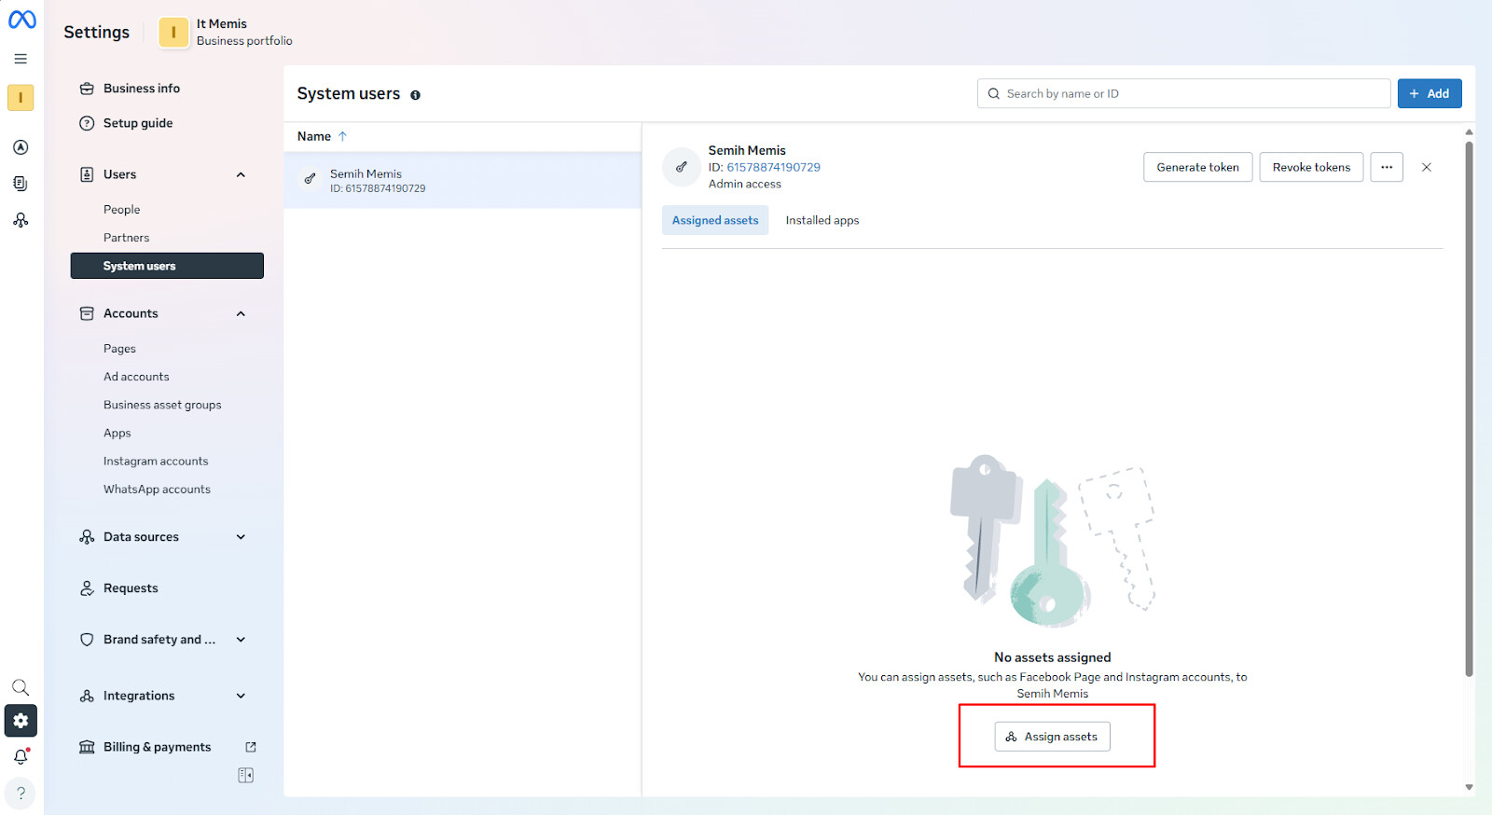This screenshot has height=815, width=1492.
Task: Switch to Installed apps tab
Action: point(822,221)
